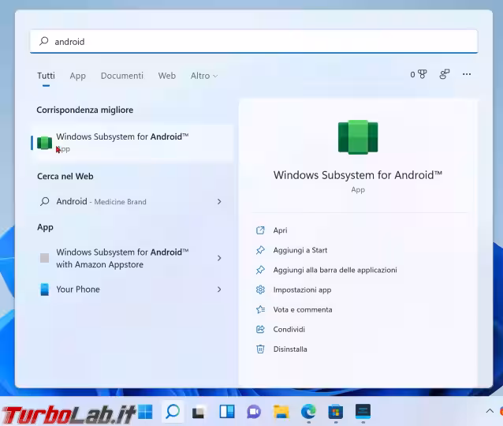503x426 pixels.
Task: Open Task View in taskbar
Action: point(199,413)
